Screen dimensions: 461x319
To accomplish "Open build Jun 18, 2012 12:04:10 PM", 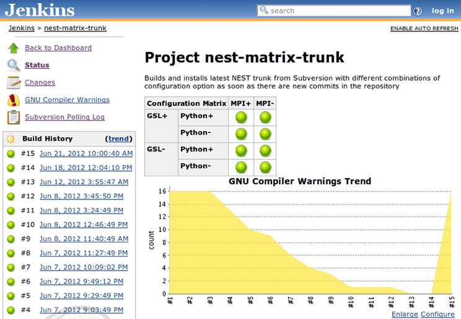I will pyautogui.click(x=86, y=168).
